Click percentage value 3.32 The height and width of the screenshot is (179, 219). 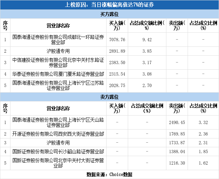click(203, 122)
